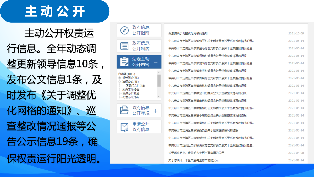
Task: Collapse 法定主动公开内容 with the minus sign
Action: pyautogui.click(x=156, y=63)
